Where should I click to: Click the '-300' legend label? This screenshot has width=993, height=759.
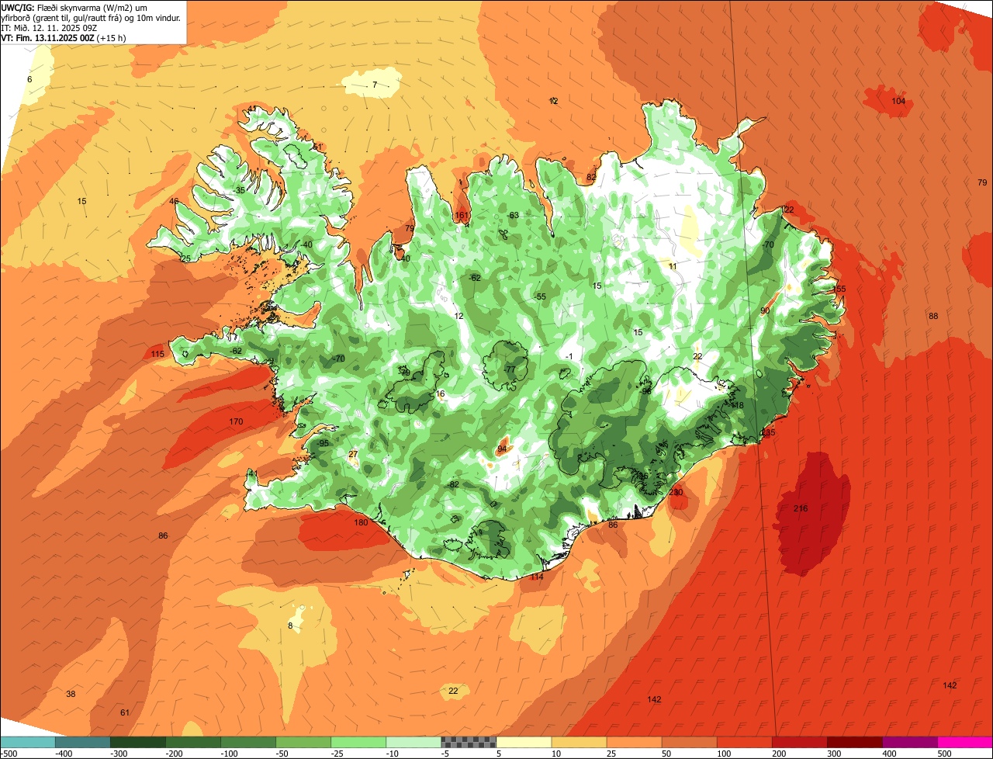coord(118,753)
